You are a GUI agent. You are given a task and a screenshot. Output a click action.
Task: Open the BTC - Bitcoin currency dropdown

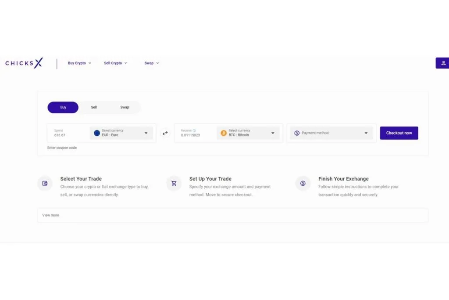(x=248, y=133)
